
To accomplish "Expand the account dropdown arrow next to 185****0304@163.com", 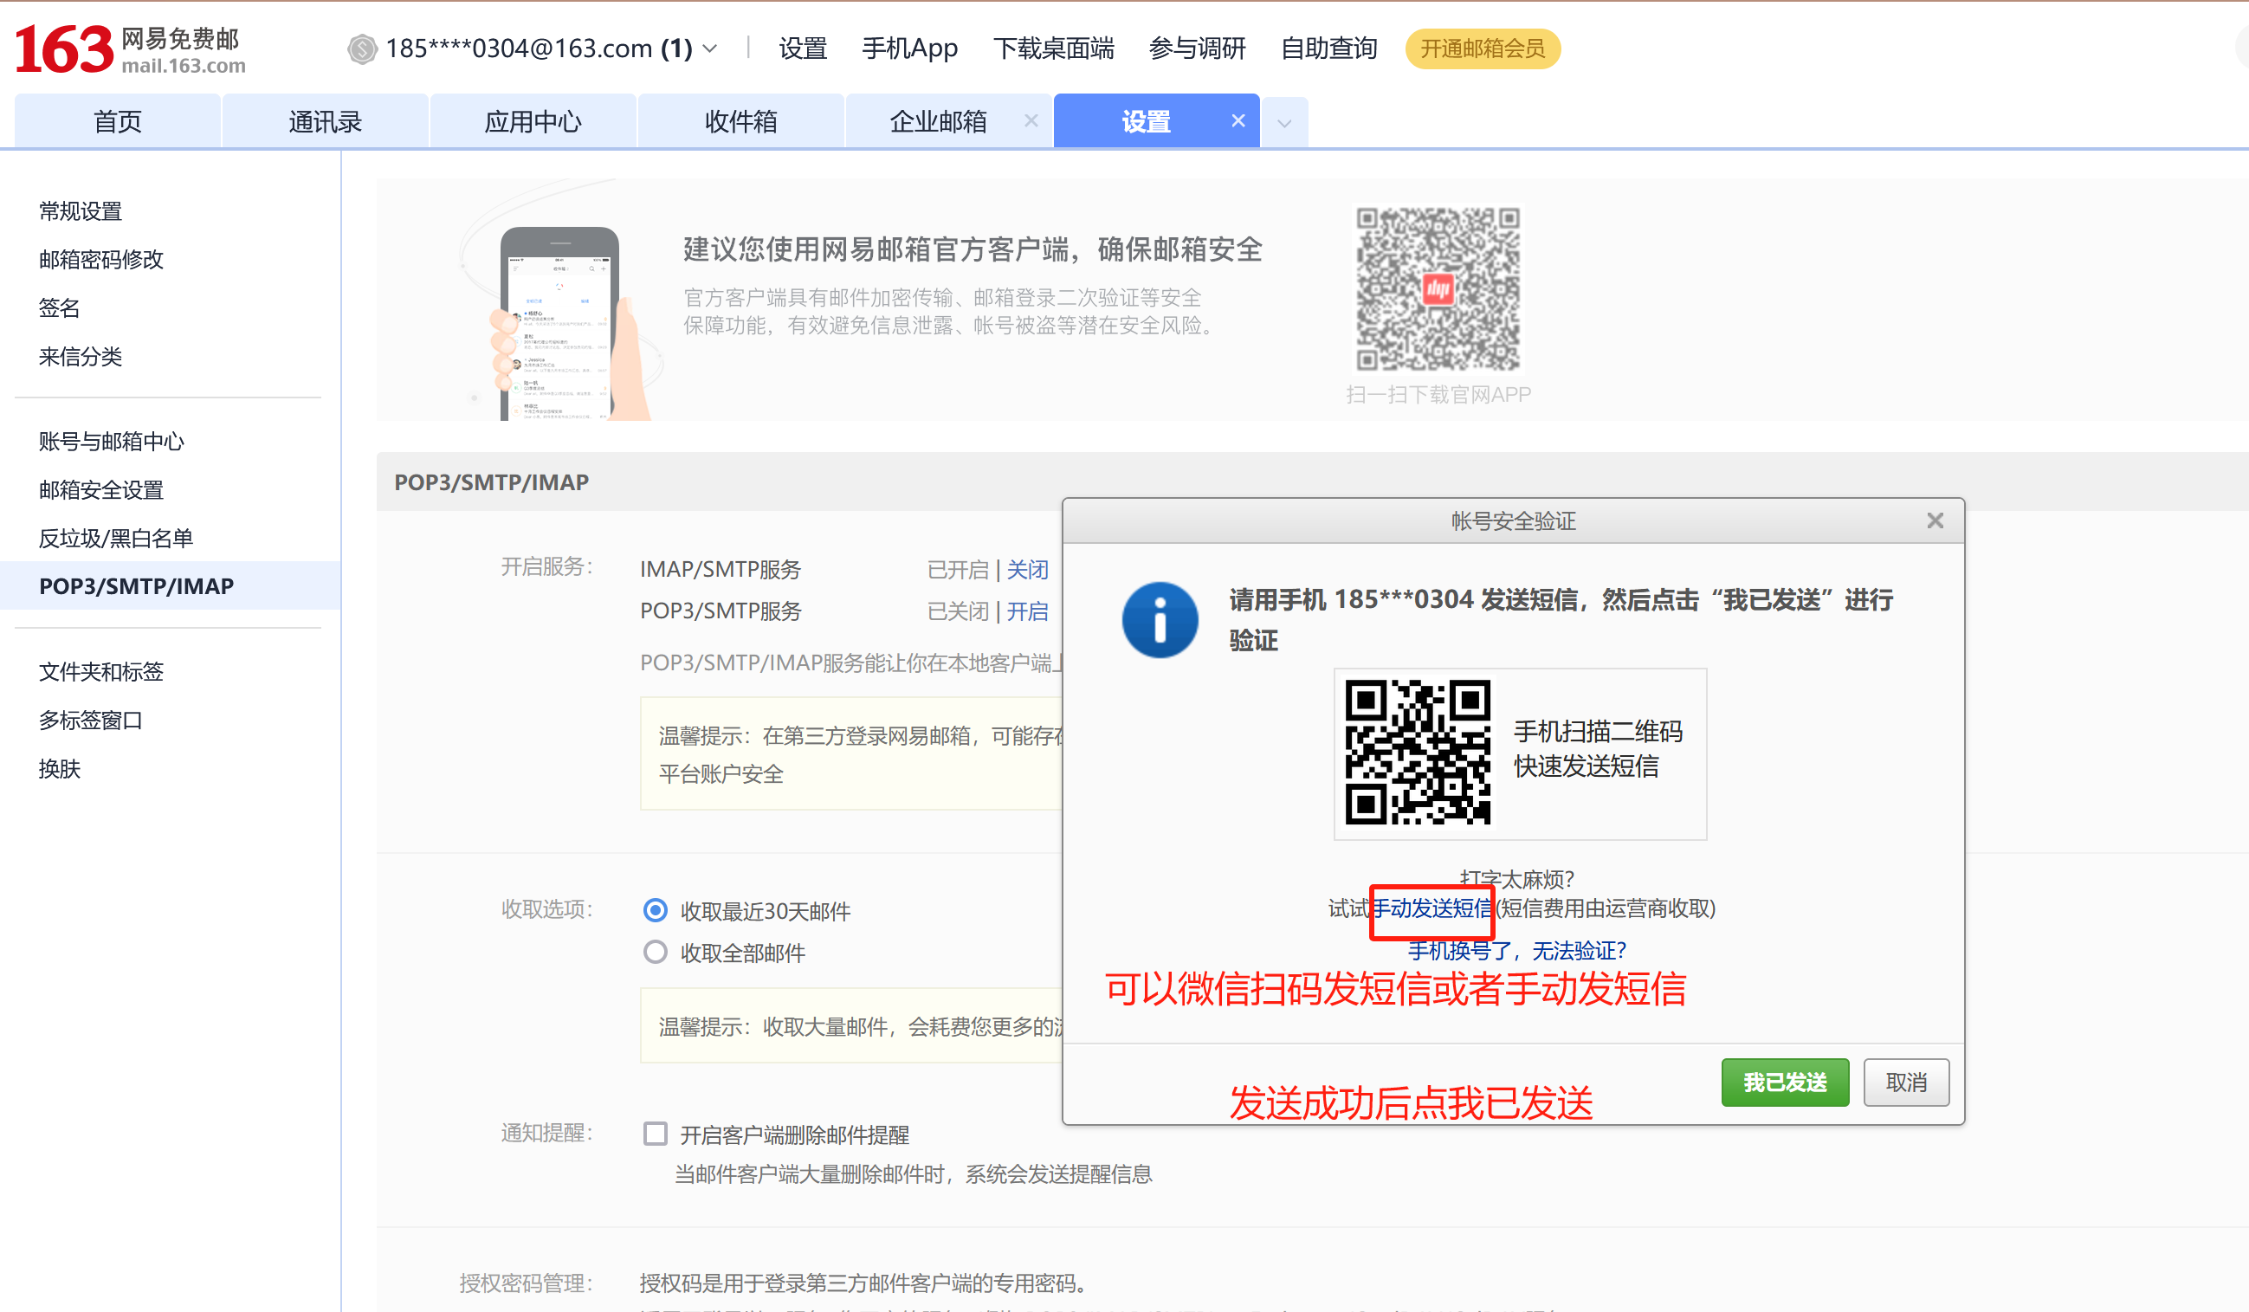I will [710, 48].
